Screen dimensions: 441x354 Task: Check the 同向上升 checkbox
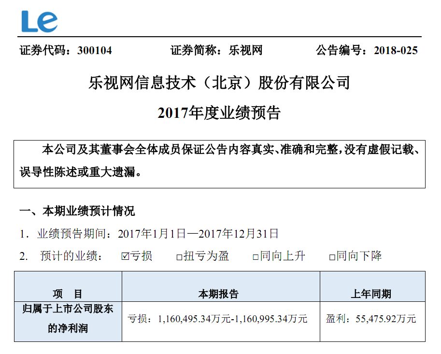(x=256, y=257)
